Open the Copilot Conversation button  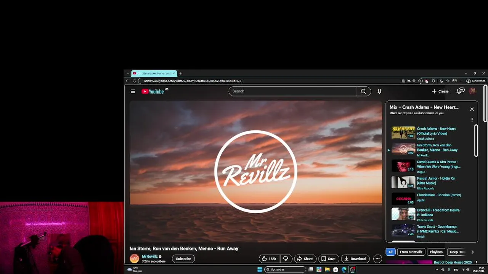476,81
